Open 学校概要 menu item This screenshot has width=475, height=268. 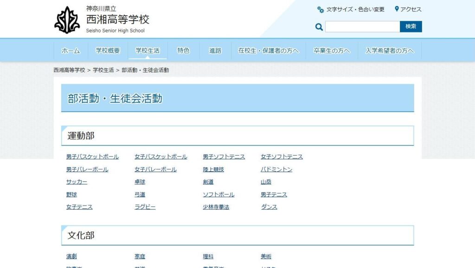(x=108, y=51)
